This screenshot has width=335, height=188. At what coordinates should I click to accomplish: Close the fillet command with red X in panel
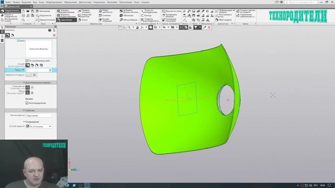(54, 35)
